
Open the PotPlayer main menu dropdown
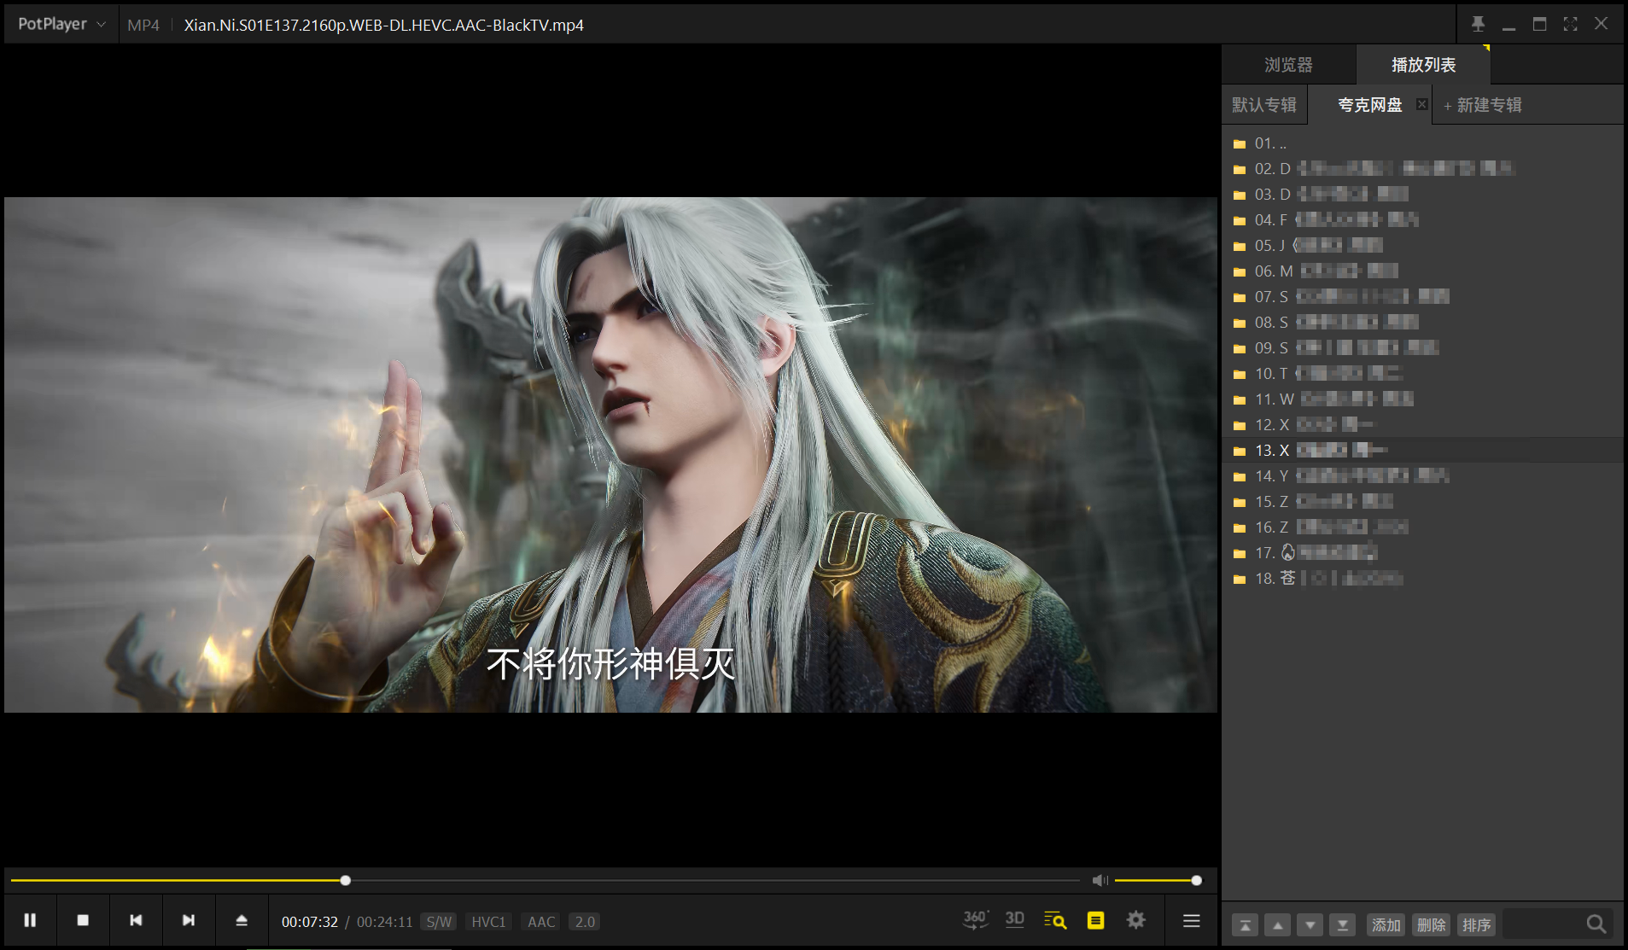(61, 24)
